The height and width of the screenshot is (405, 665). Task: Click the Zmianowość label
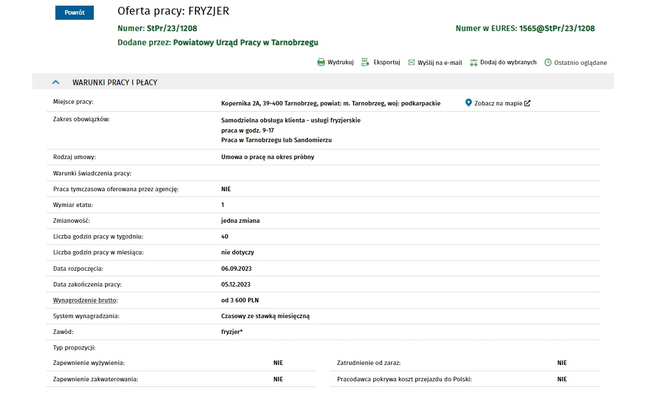click(x=72, y=221)
